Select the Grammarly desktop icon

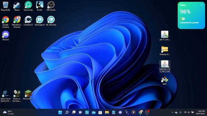28,6
